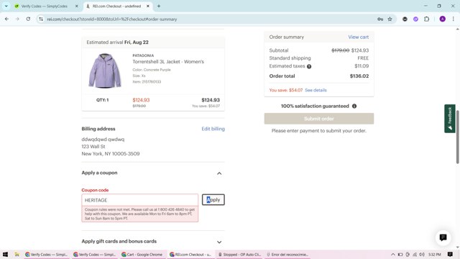This screenshot has height=259, width=460.
Task: Open a new browser tab
Action: [x=159, y=6]
